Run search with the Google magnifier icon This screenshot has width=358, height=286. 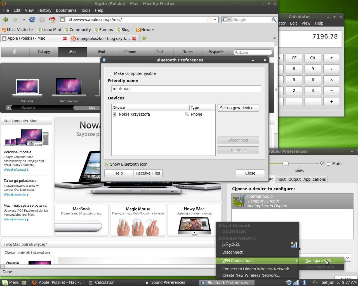click(x=274, y=20)
